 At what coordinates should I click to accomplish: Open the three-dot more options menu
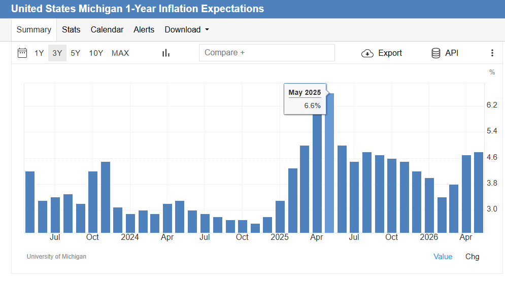coord(492,53)
